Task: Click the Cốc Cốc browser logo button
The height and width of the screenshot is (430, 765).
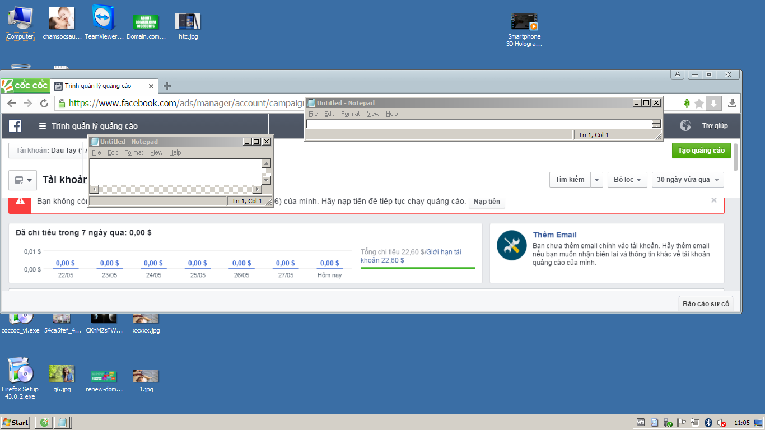Action: pyautogui.click(x=25, y=85)
